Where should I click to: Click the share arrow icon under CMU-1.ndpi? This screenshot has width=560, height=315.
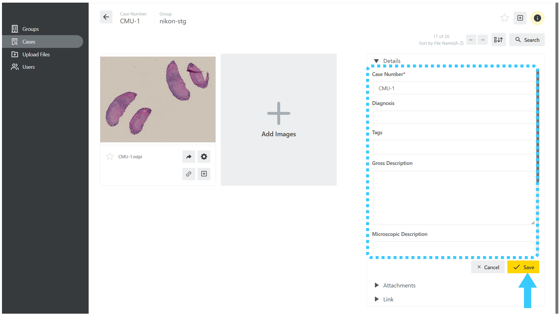[x=189, y=157]
